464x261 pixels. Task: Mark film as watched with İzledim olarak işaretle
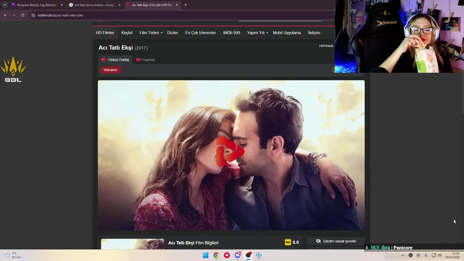[x=336, y=241]
